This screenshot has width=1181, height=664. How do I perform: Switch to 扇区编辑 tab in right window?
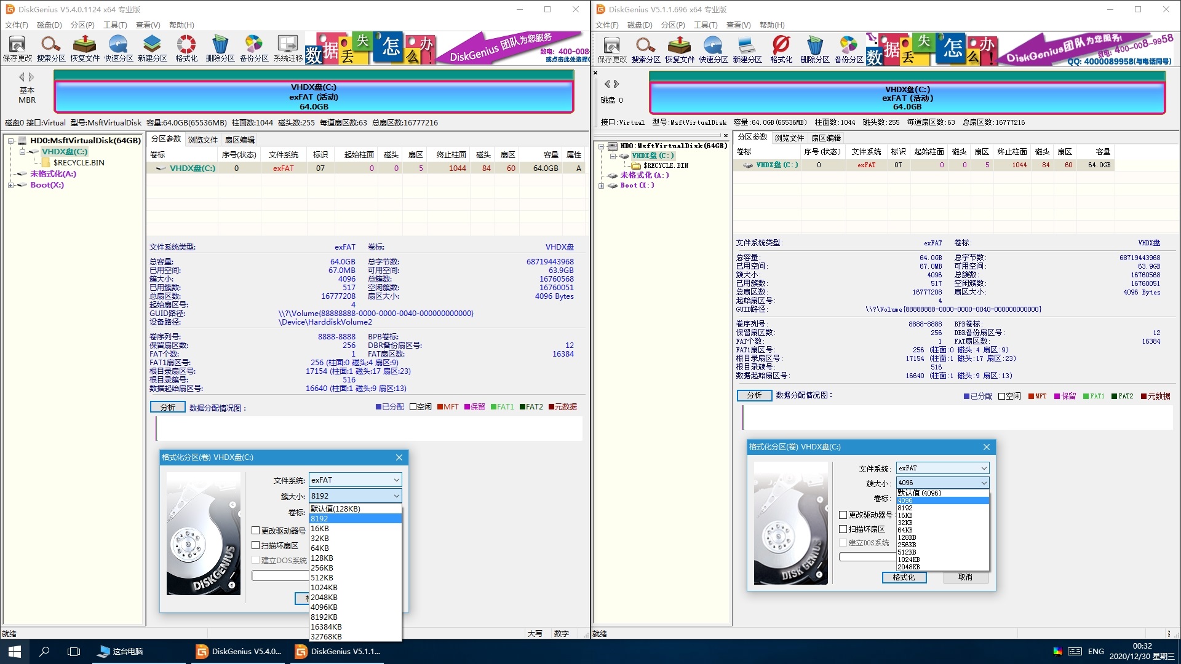click(x=825, y=138)
